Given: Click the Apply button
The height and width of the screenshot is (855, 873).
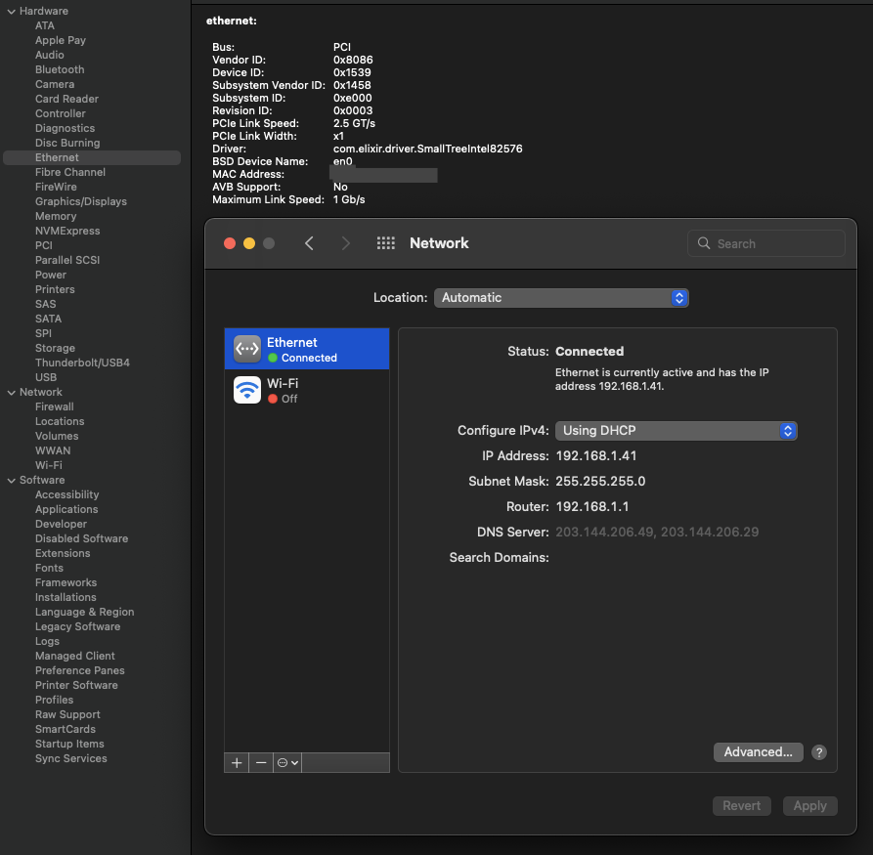Looking at the screenshot, I should pos(809,806).
